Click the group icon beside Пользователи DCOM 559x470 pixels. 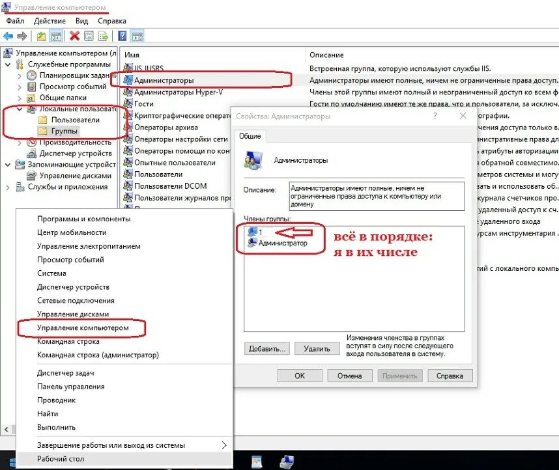tap(128, 186)
